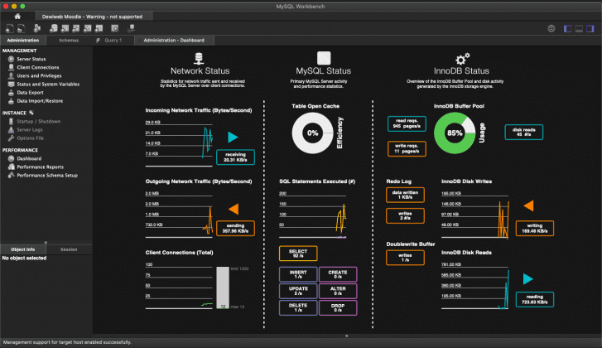Toggle the left sidebar panel visibility
The width and height of the screenshot is (602, 348).
click(x=569, y=28)
